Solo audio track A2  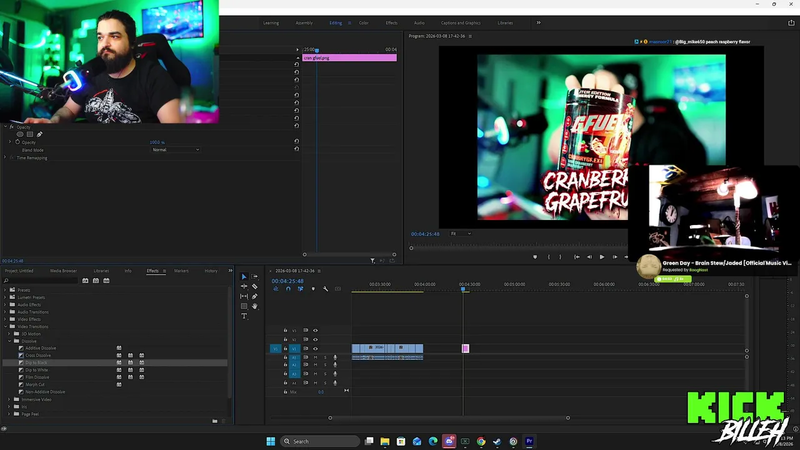click(x=325, y=365)
